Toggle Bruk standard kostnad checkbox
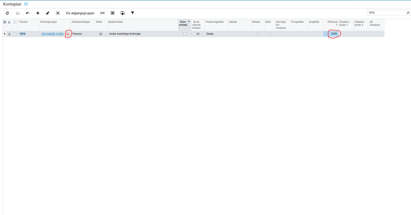411x215 pixels. (198, 34)
